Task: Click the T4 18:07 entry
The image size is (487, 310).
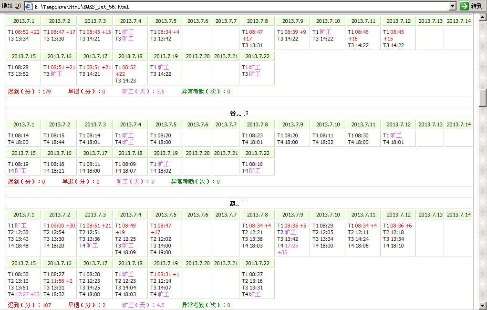Action: [125, 171]
